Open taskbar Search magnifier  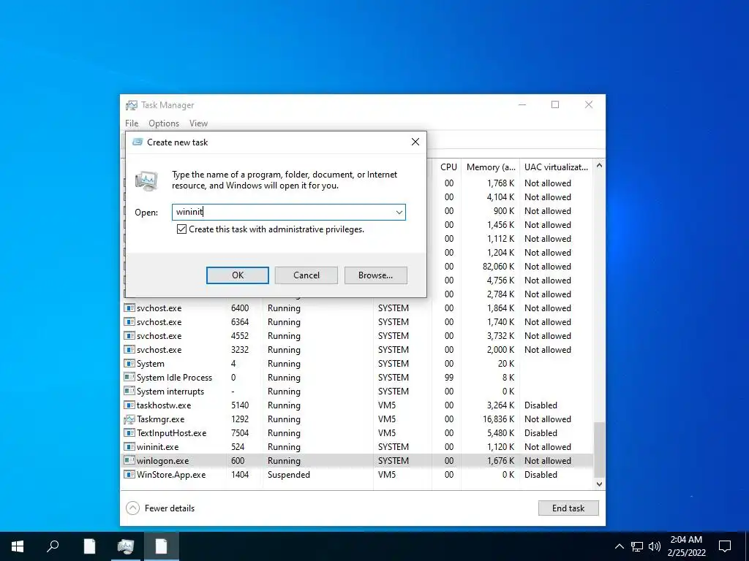[53, 546]
